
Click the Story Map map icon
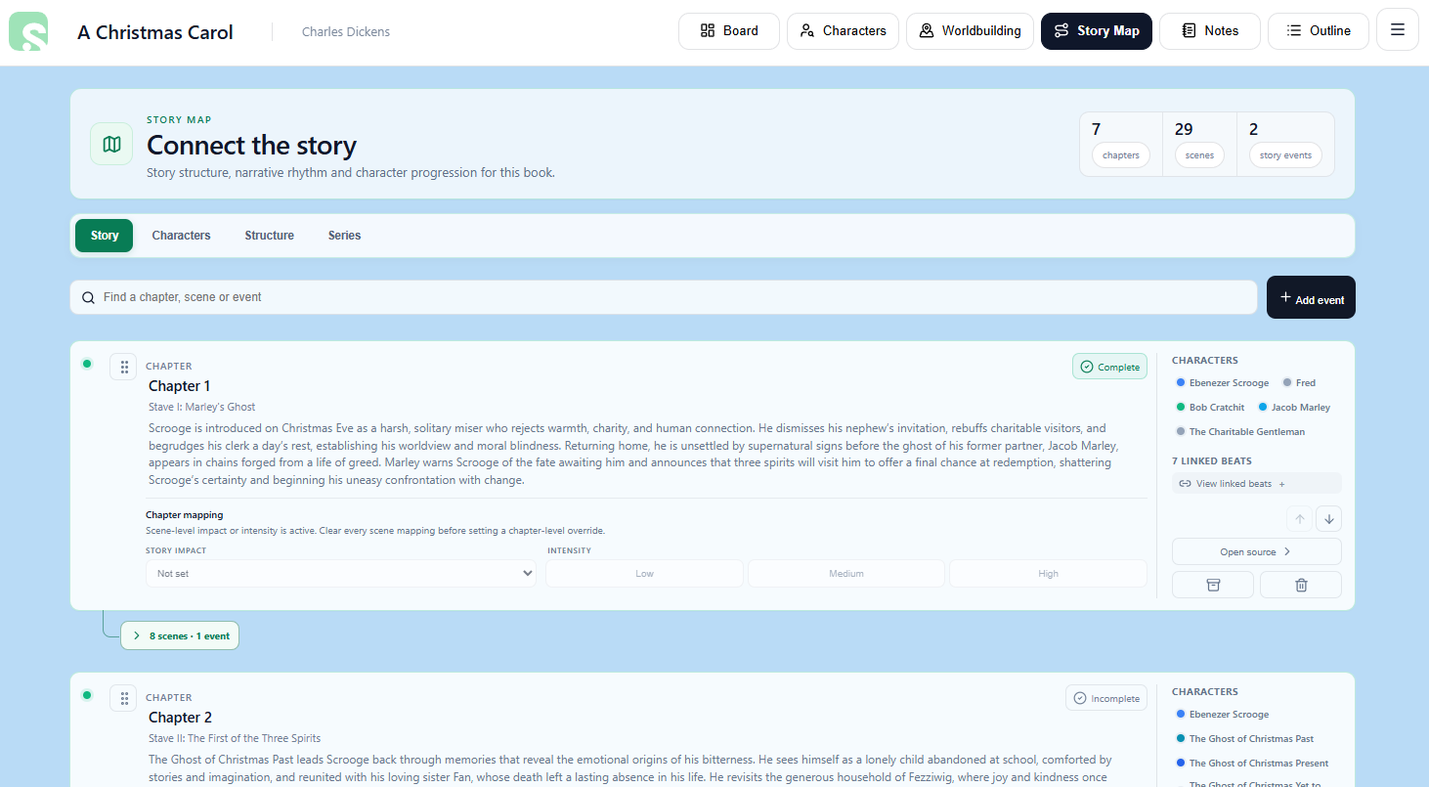(111, 145)
